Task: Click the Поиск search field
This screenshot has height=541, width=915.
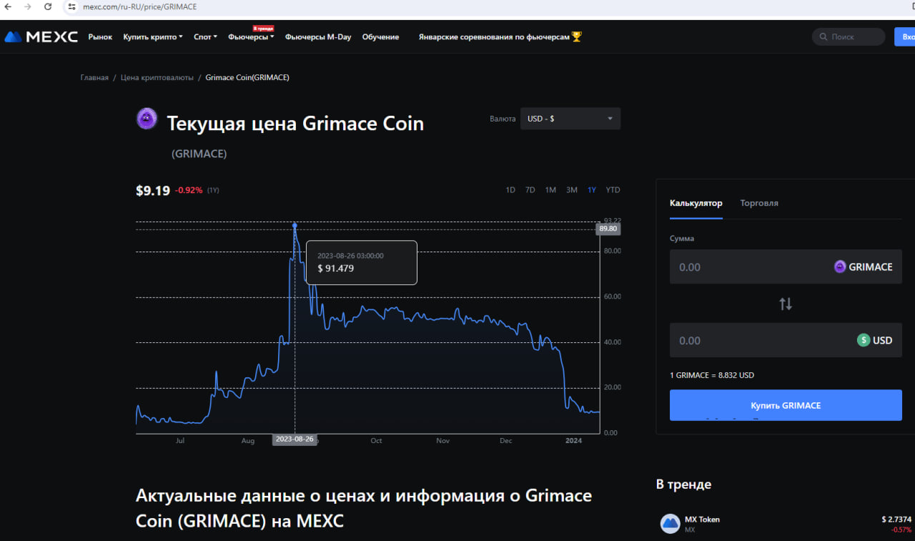Action: pos(849,36)
